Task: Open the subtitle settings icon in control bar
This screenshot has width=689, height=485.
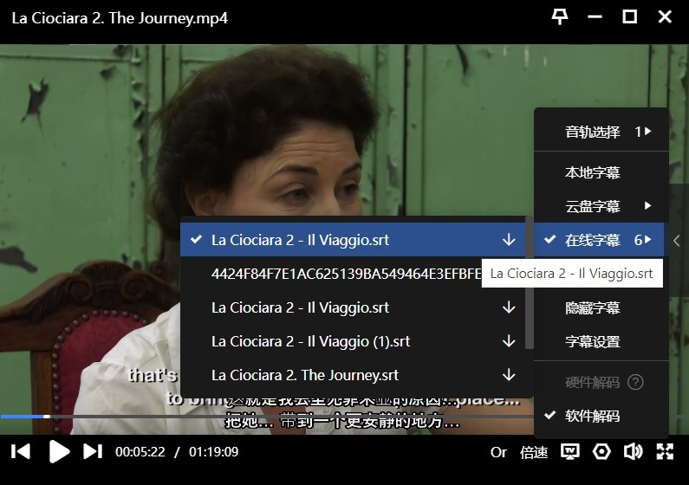Action: (569, 451)
